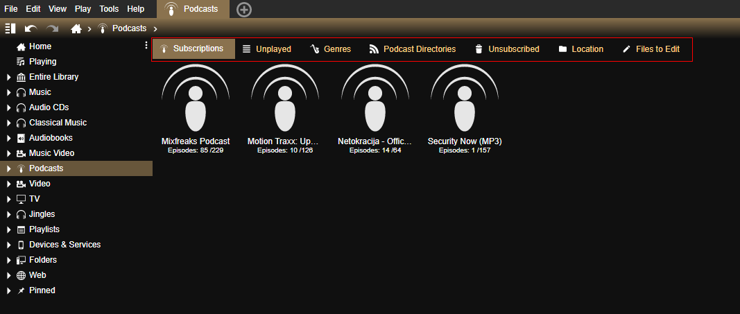740x314 pixels.
Task: Click the Unsubscribed trash icon
Action: click(x=479, y=49)
